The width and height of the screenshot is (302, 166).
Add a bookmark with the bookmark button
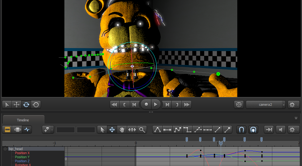tap(46, 130)
